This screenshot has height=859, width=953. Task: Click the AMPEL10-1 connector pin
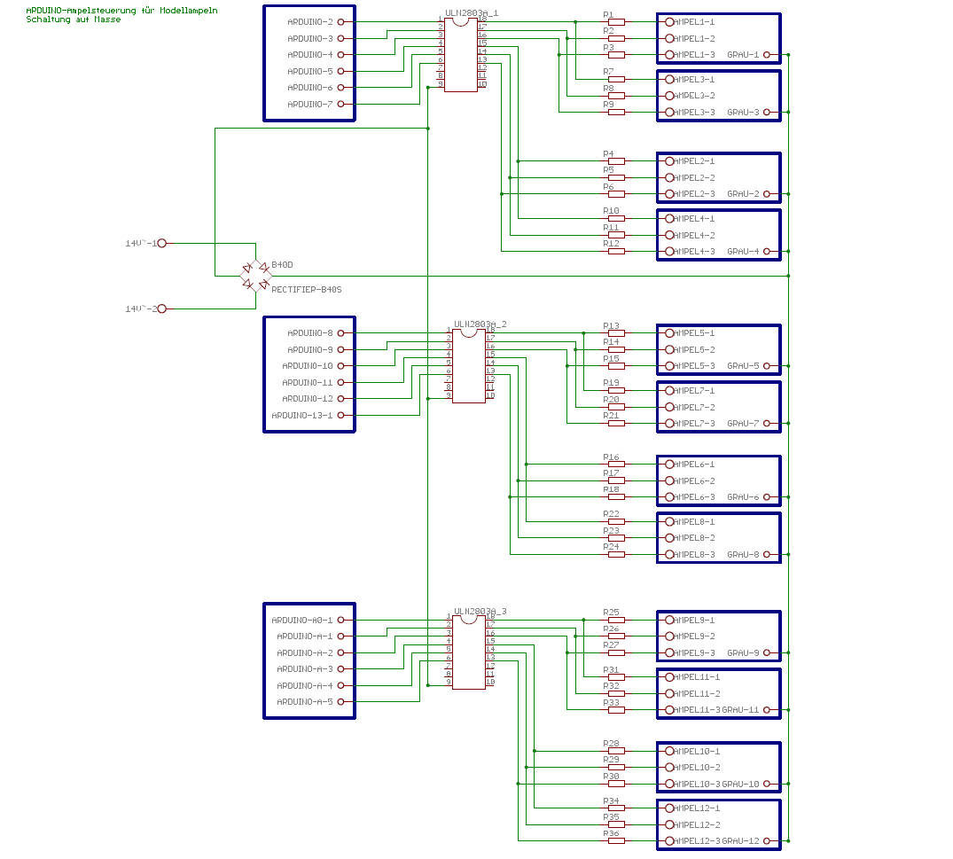(670, 751)
